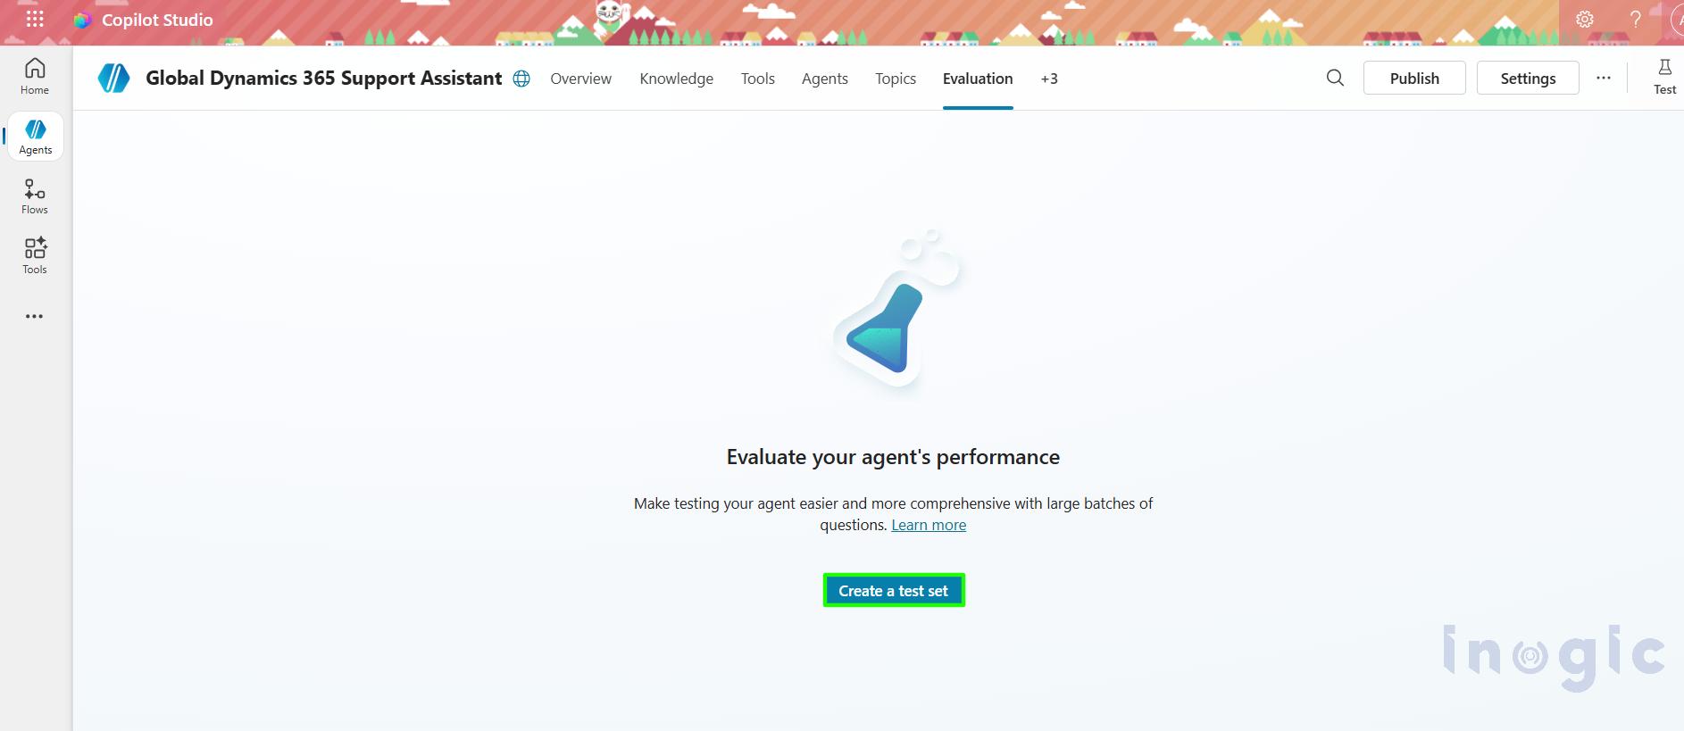Click the search magnifier icon
This screenshot has height=731, width=1684.
[1335, 79]
